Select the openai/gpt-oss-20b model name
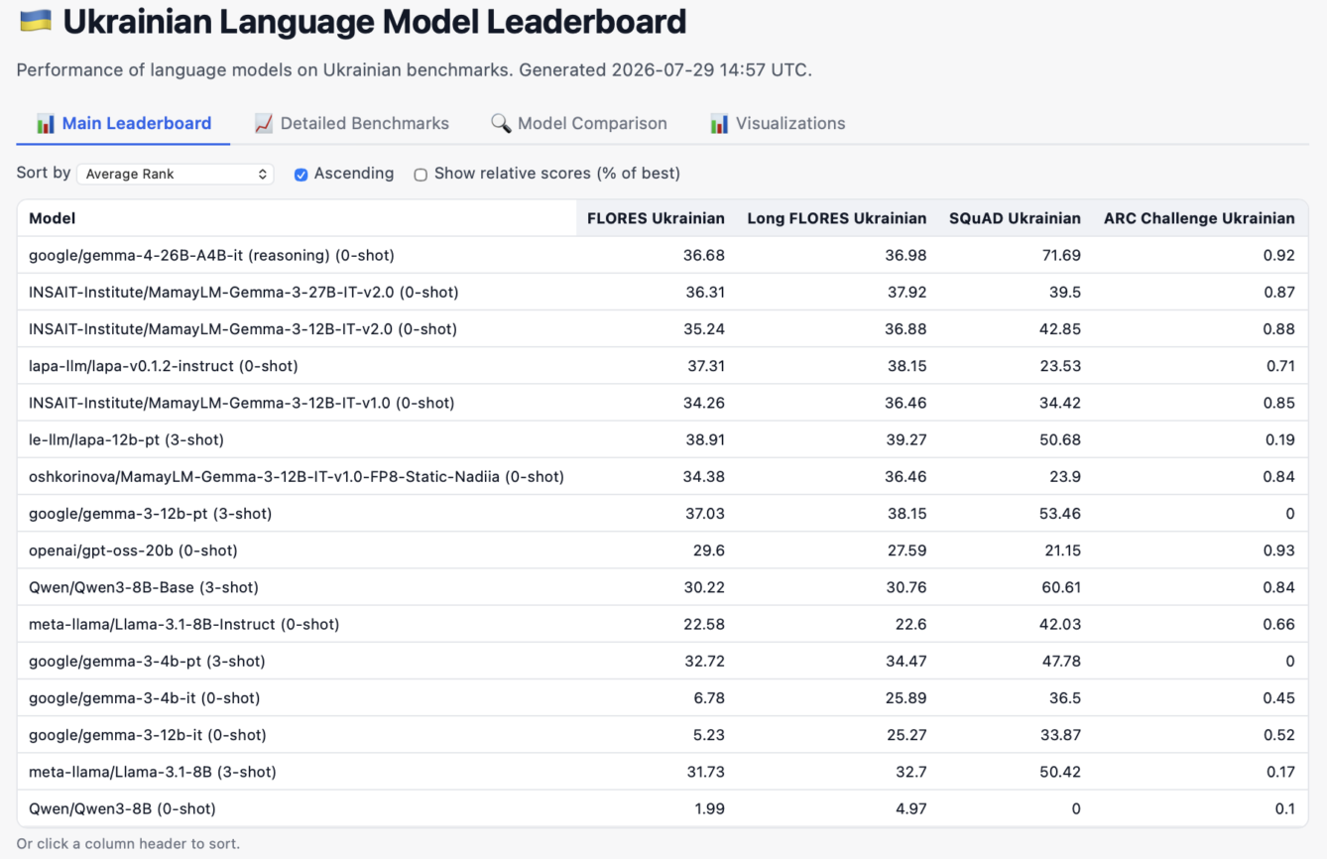 point(133,551)
